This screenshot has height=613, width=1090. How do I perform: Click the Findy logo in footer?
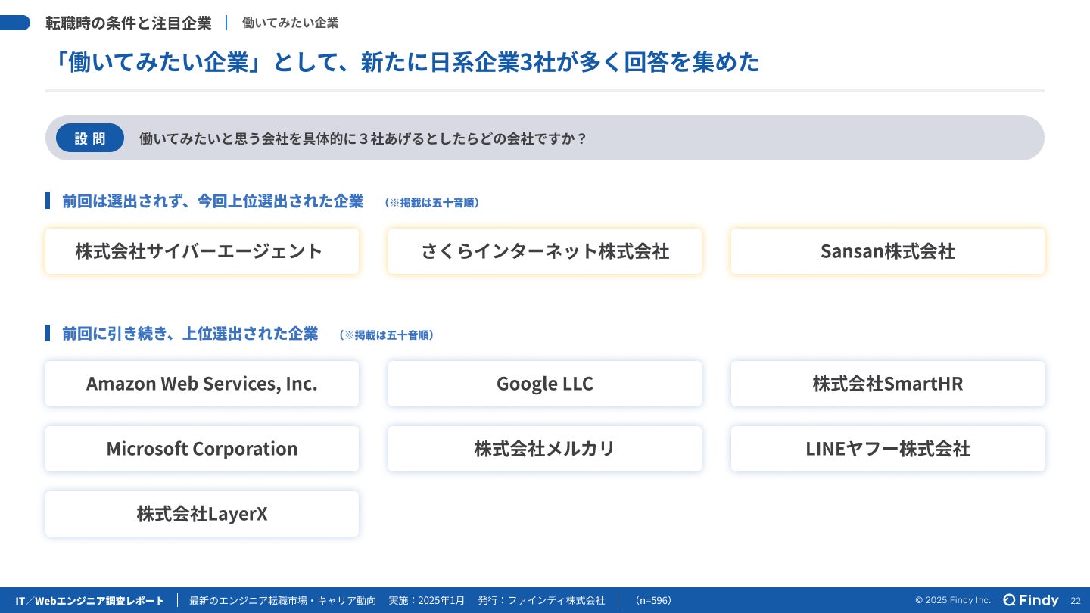tap(1030, 600)
